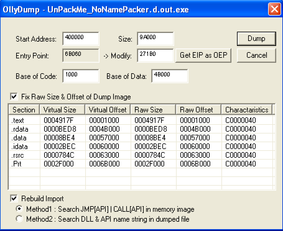
Task: Click Raw Size 0002F000 in .Prt row
Action: [150, 164]
